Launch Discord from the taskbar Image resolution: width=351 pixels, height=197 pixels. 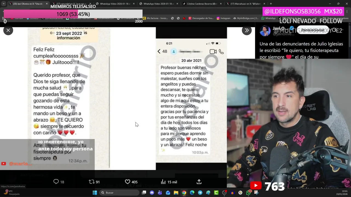pyautogui.click(x=152, y=193)
